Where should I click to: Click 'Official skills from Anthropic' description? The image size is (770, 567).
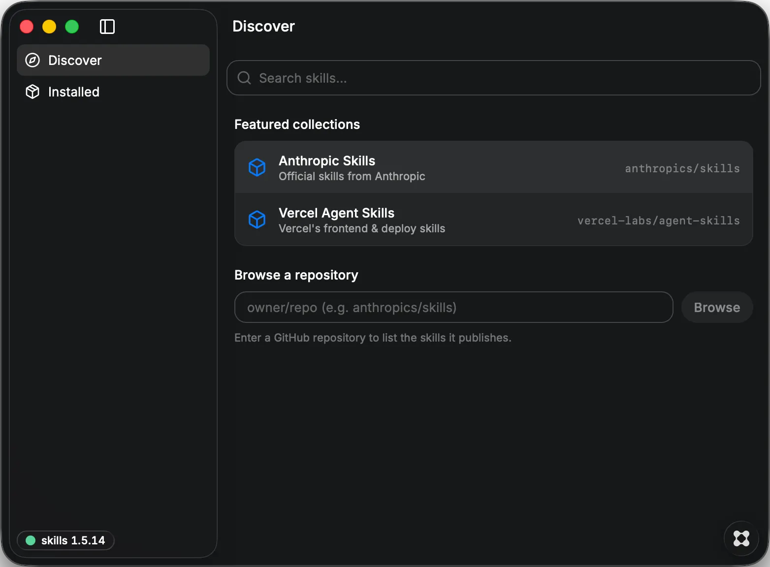tap(352, 176)
